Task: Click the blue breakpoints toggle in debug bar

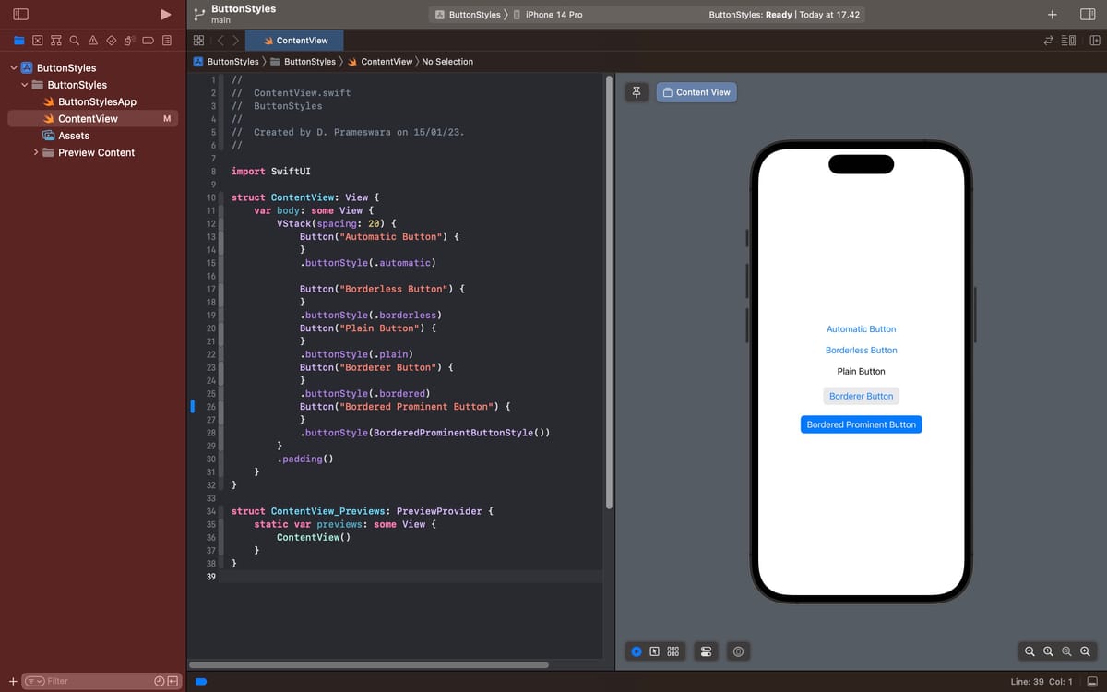Action: click(x=200, y=682)
